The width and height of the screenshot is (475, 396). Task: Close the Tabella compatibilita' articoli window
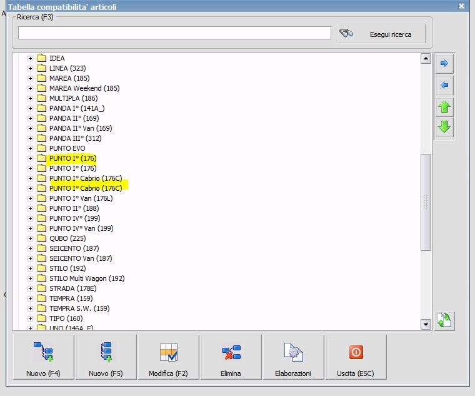coord(461,6)
